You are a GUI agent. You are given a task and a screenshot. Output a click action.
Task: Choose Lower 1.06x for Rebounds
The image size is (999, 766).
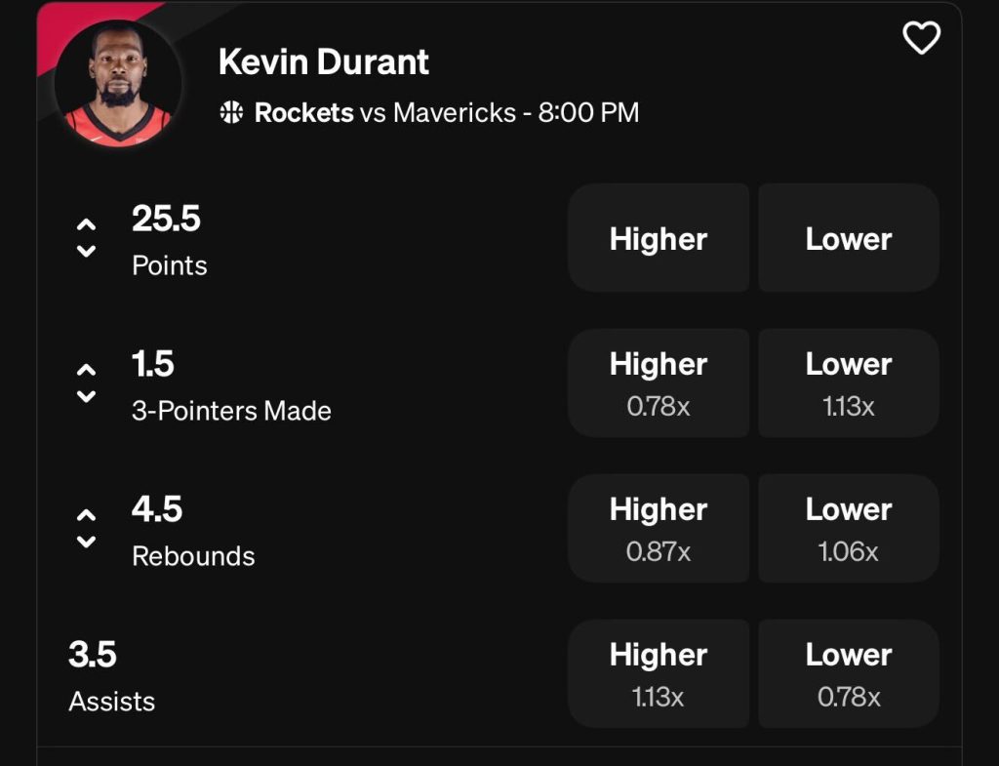coord(848,529)
